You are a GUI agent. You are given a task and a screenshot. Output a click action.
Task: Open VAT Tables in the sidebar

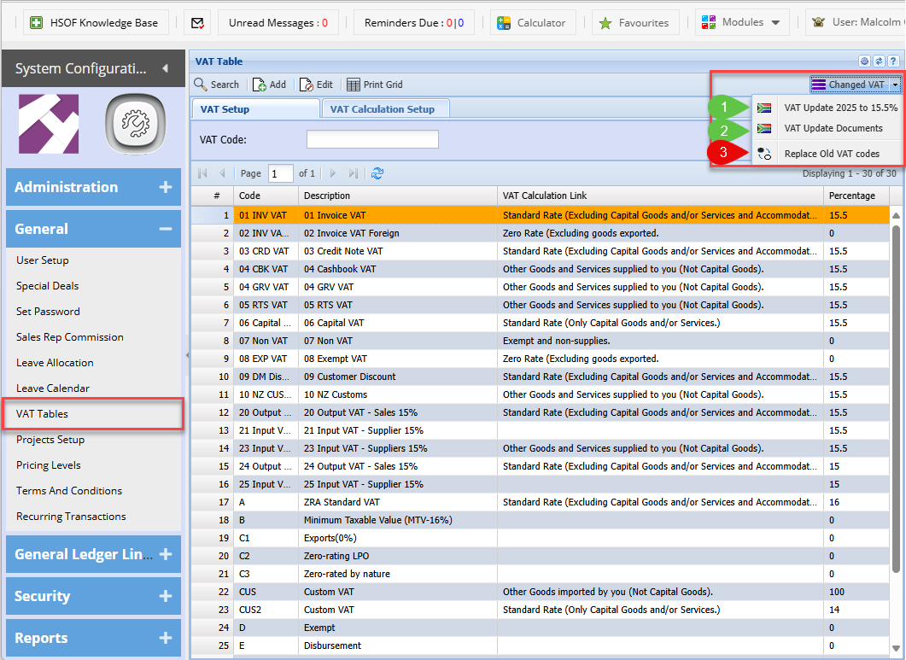[42, 414]
